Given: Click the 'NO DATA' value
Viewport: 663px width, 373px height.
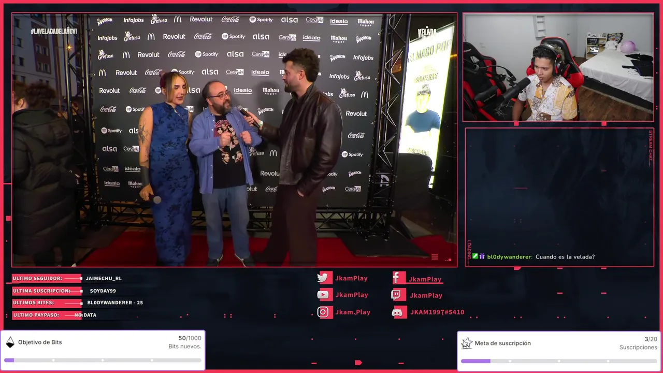Looking at the screenshot, I should click(85, 315).
